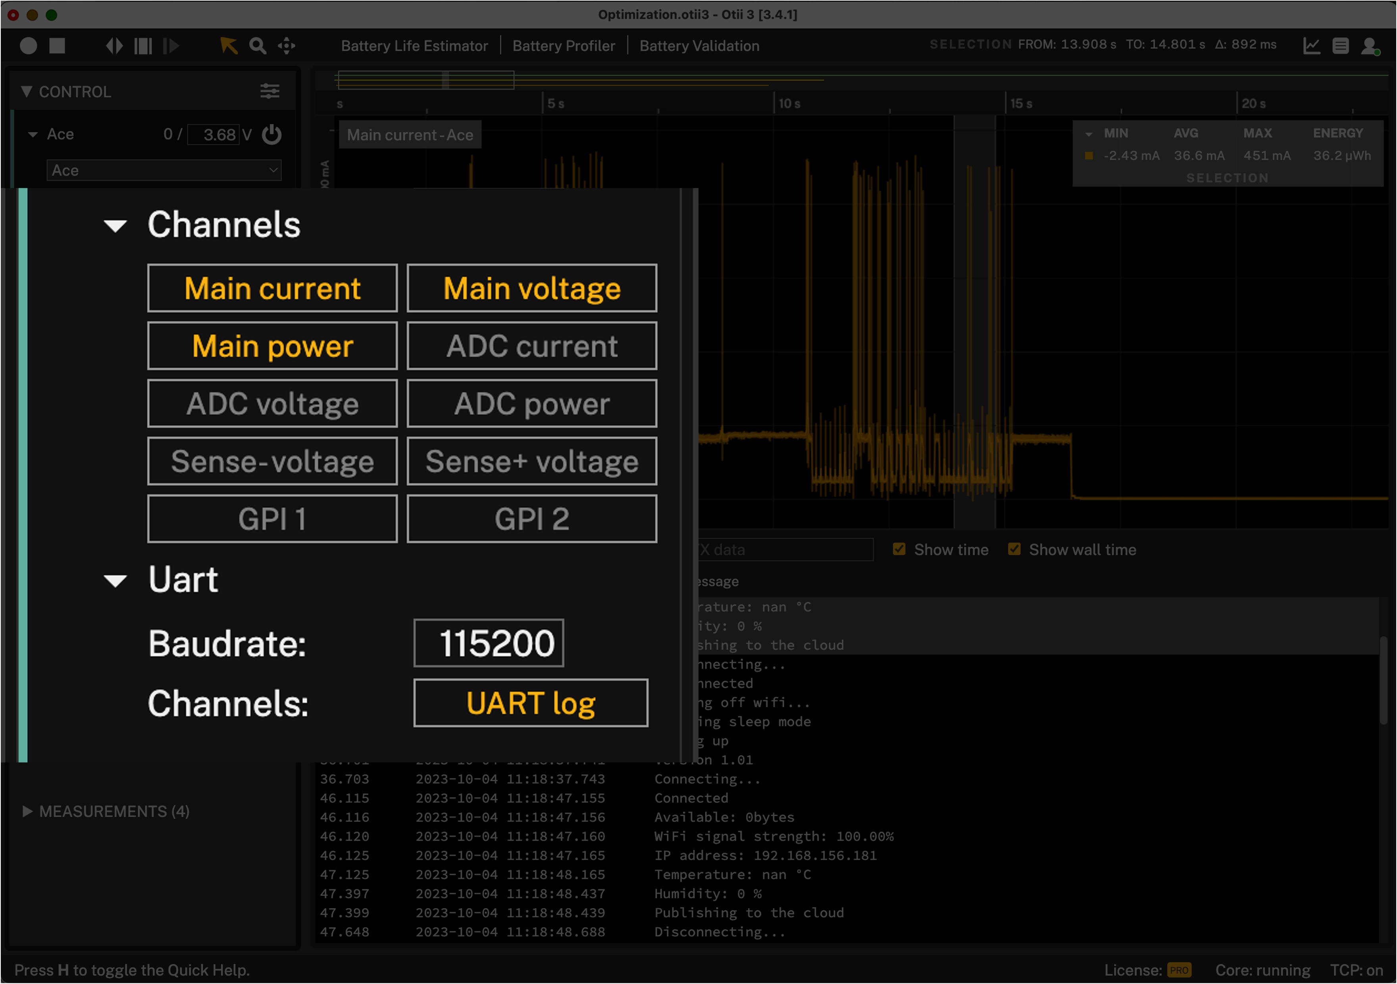Expand the MEASUREMENTS section
1397x984 pixels.
[28, 811]
